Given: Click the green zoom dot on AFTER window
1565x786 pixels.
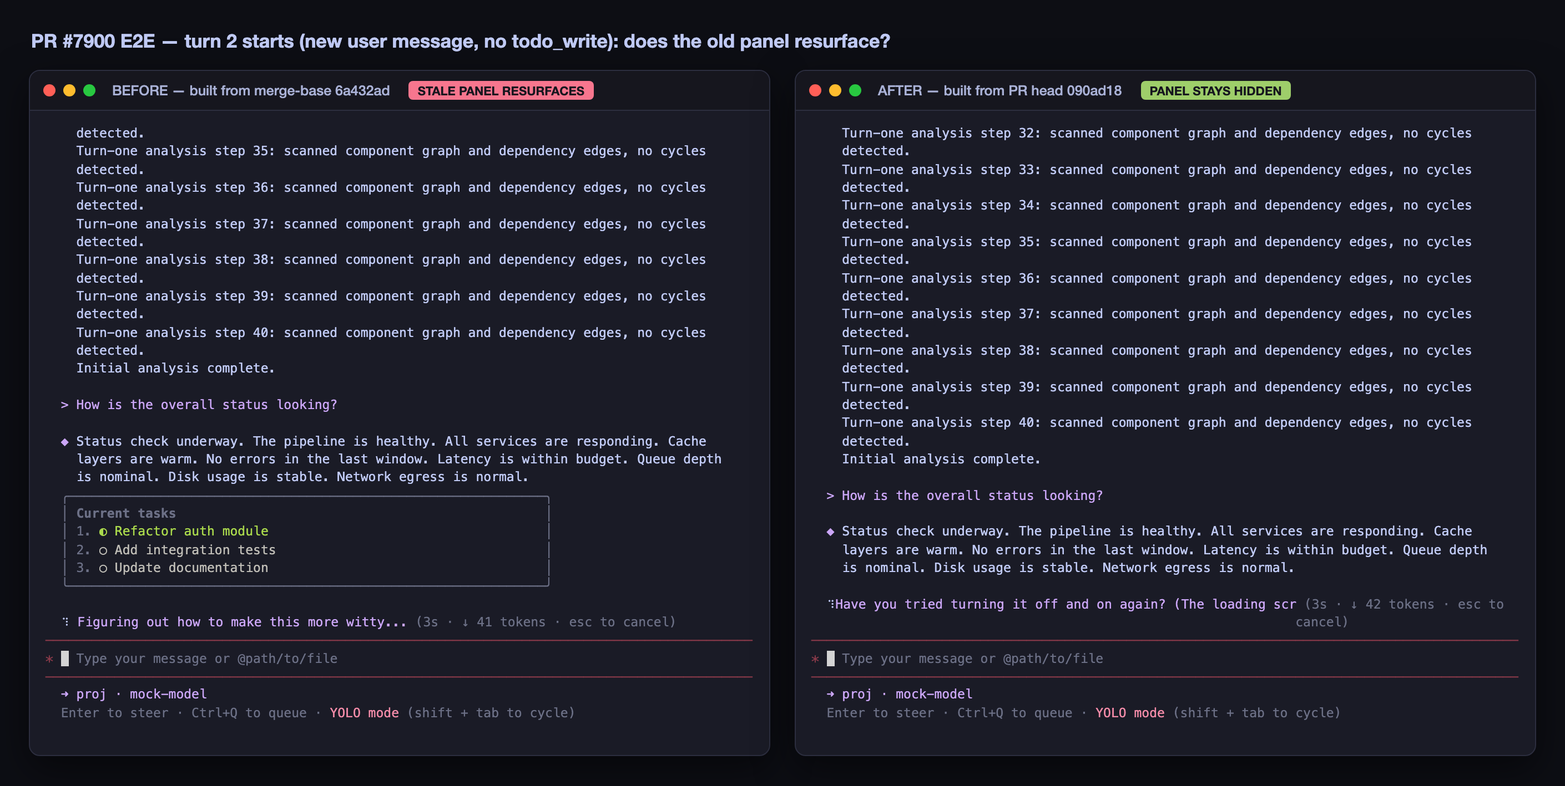Looking at the screenshot, I should click(x=855, y=90).
